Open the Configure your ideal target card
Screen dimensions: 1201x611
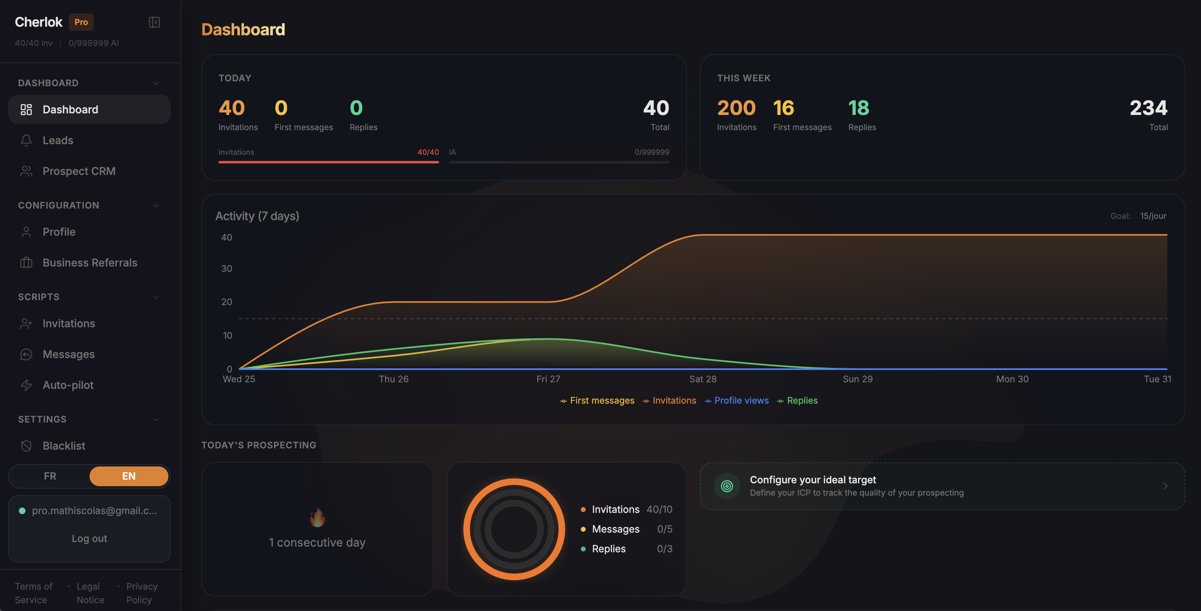942,486
